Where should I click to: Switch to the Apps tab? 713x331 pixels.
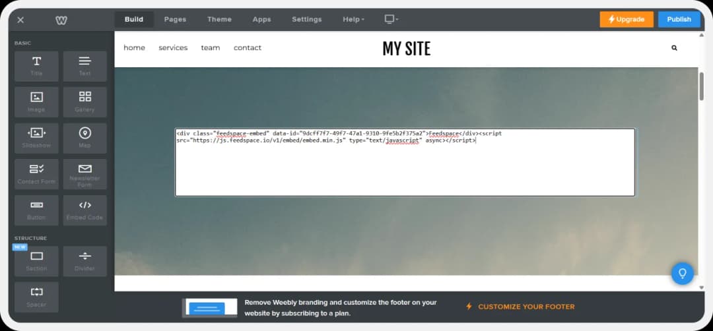pos(261,20)
